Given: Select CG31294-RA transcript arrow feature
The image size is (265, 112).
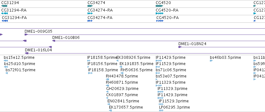Looking at the screenshot, I should coord(4,13).
